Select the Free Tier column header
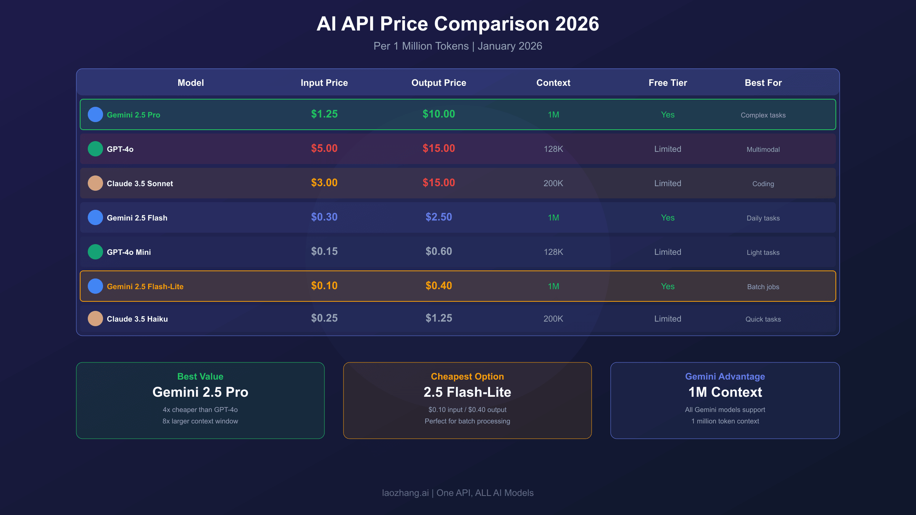The image size is (916, 515). point(668,83)
